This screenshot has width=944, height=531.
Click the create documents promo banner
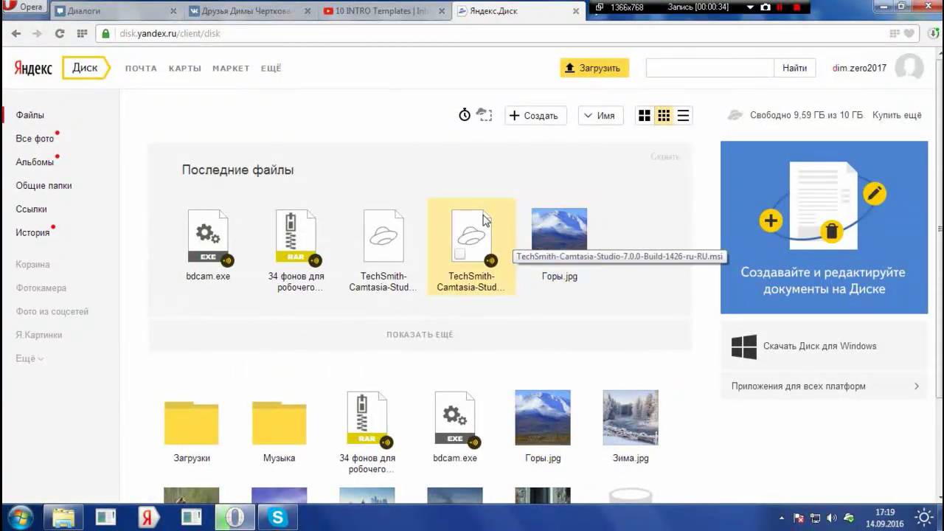pos(824,227)
